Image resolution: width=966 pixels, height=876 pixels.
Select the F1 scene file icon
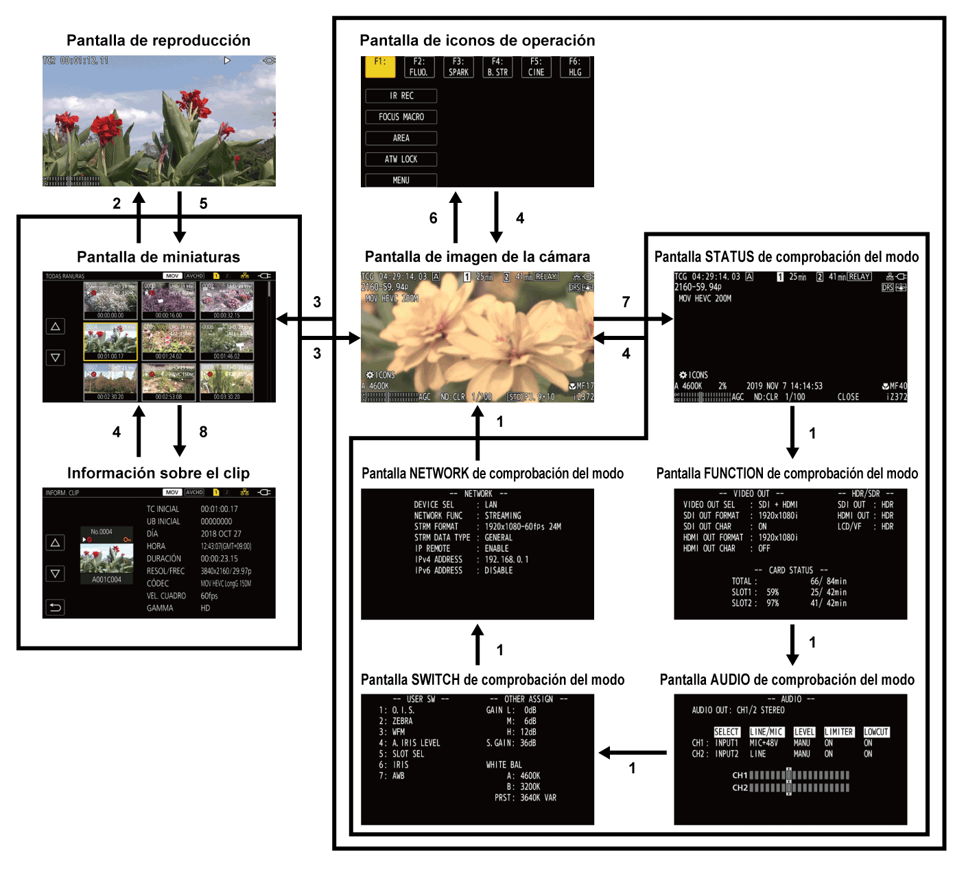[x=379, y=66]
